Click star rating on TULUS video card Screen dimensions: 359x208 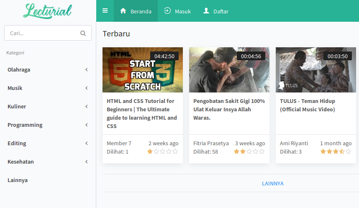[x=336, y=152]
